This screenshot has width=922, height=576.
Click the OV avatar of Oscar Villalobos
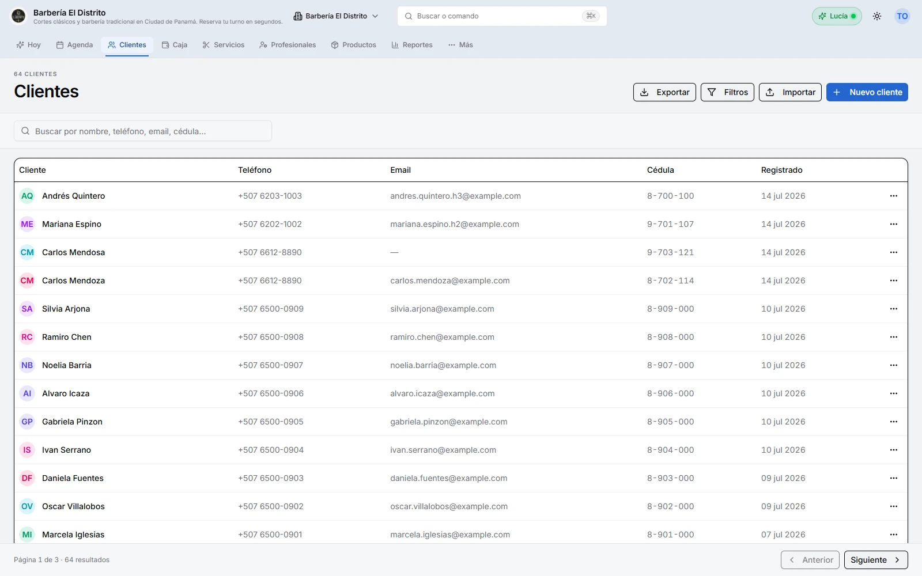[x=27, y=506]
